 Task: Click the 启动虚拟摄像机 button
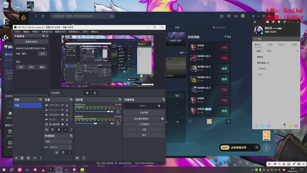point(142,119)
